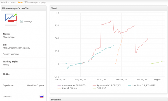Click the green EUR-USD line on the chart
The height and width of the screenshot is (101, 168).
coord(157,62)
